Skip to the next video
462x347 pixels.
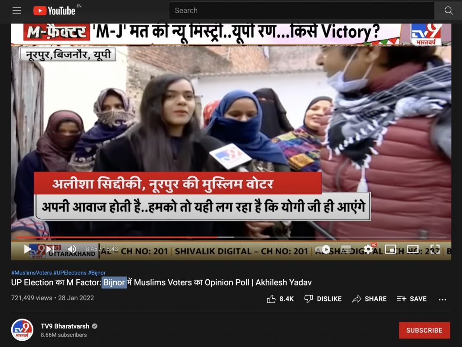(50, 249)
